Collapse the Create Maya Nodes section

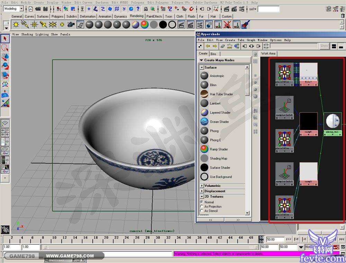pos(201,60)
